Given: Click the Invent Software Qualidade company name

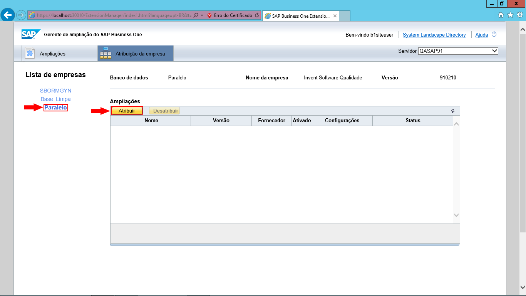Looking at the screenshot, I should click(x=333, y=77).
